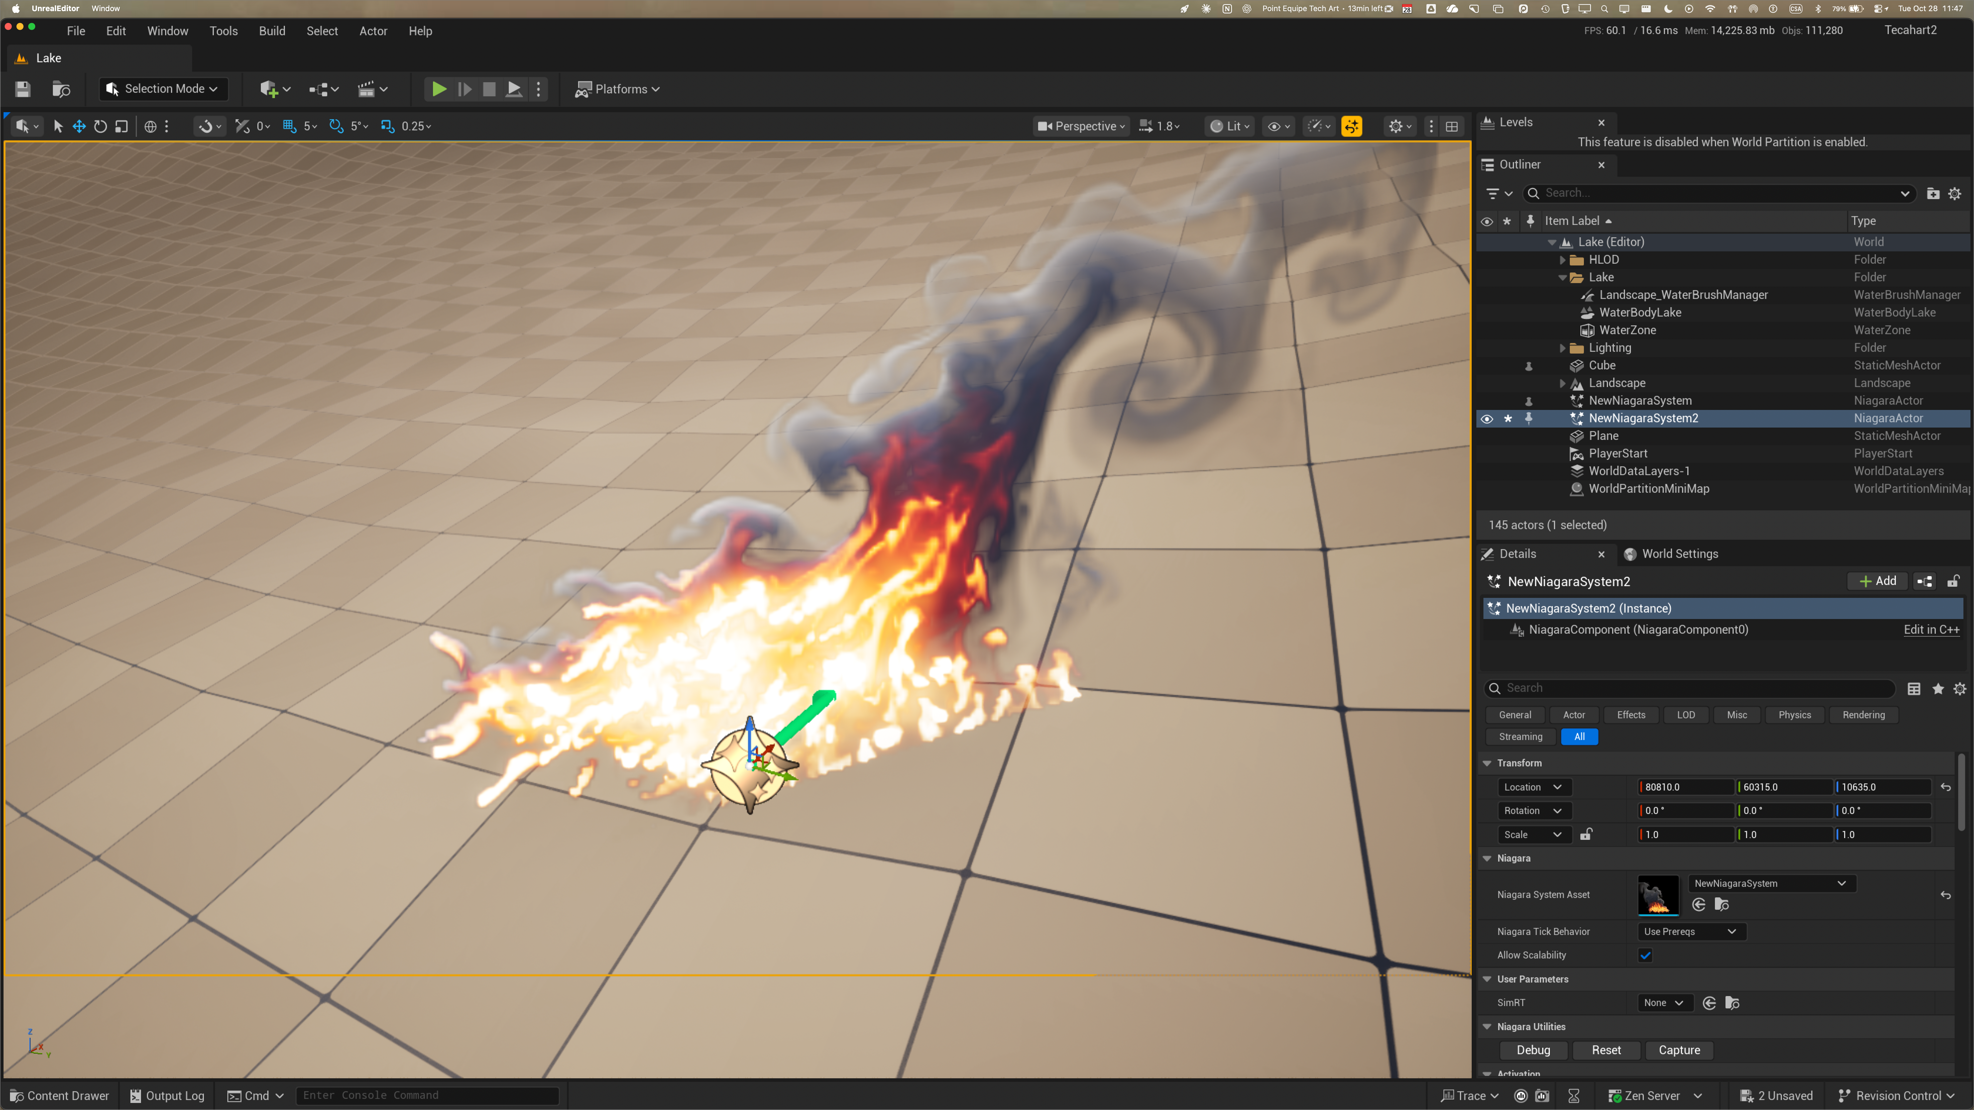Switch to the World Settings tab
The image size is (1974, 1110).
click(1671, 554)
